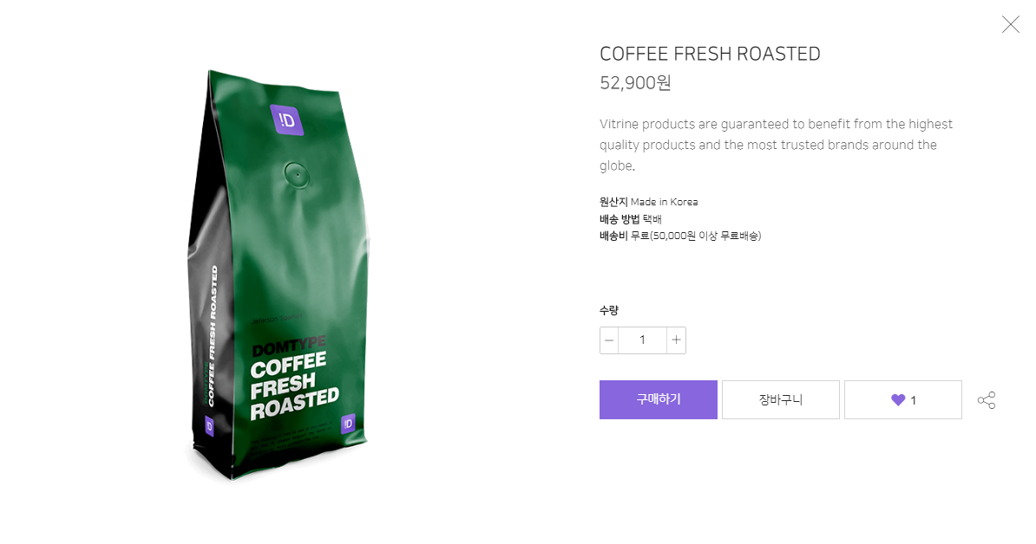Add item with the 장바구니 cart button
1036x544 pixels.
(x=780, y=399)
